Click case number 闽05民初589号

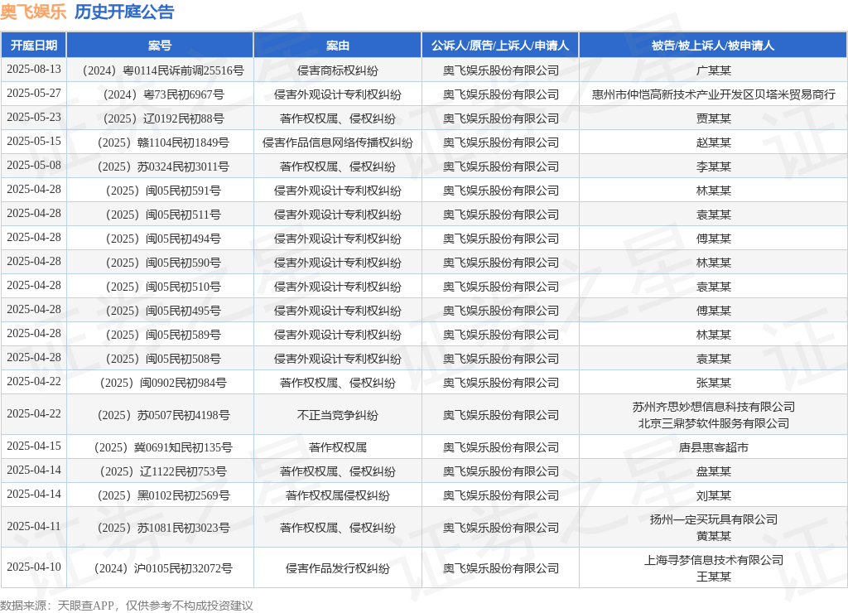click(x=163, y=335)
